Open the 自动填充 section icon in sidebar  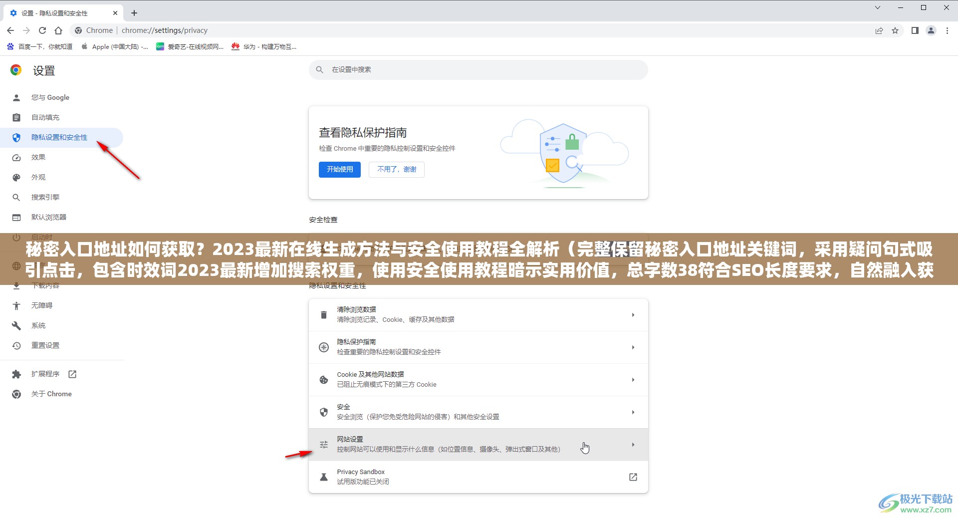[16, 117]
